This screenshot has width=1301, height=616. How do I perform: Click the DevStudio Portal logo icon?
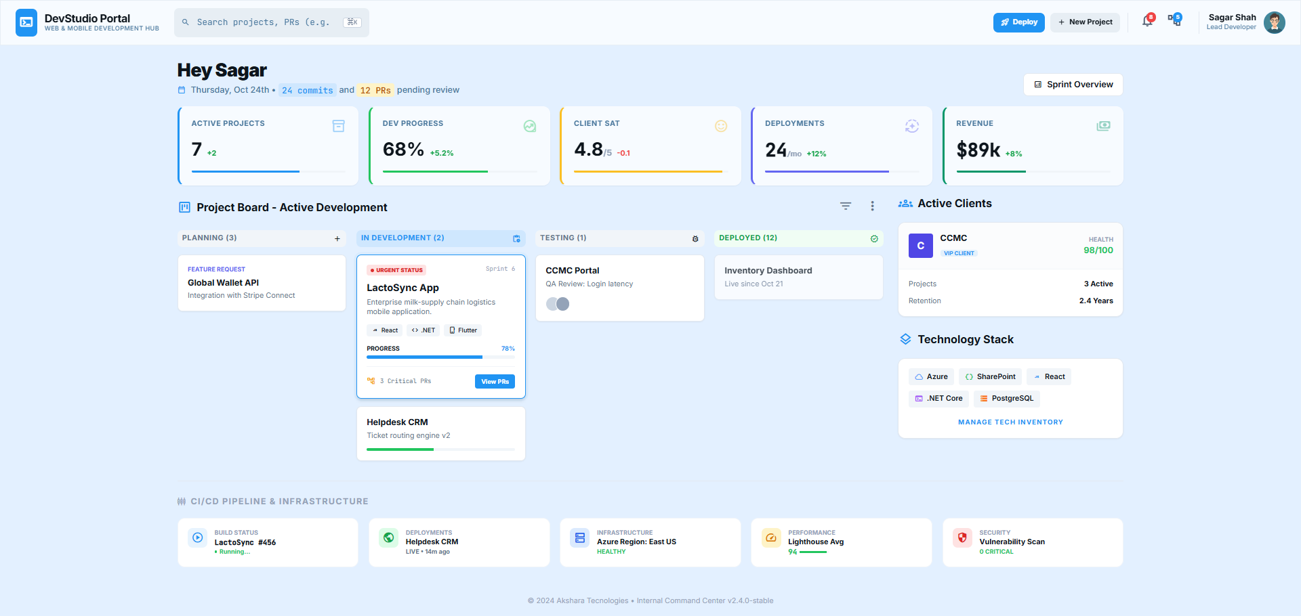click(26, 22)
